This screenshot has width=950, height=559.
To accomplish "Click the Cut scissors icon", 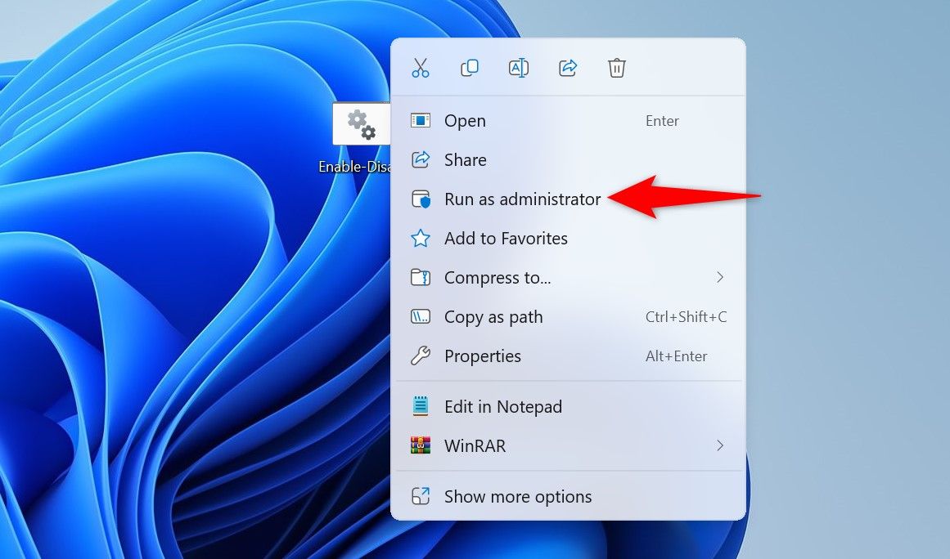I will [421, 68].
